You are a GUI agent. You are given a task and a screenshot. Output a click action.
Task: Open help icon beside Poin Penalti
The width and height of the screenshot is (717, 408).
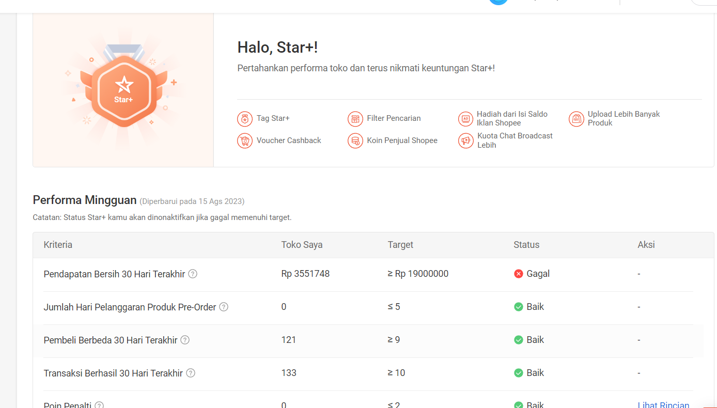tap(99, 405)
